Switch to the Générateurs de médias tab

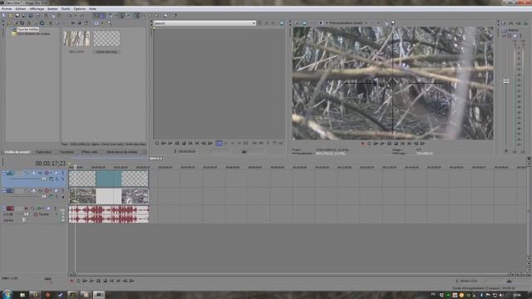(122, 152)
